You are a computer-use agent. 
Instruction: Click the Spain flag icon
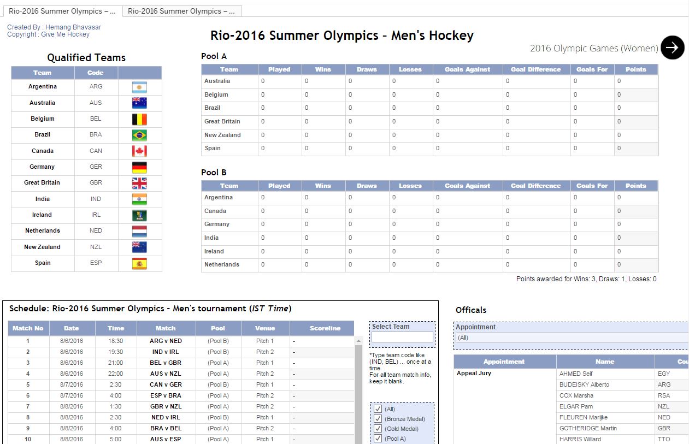[x=139, y=263]
